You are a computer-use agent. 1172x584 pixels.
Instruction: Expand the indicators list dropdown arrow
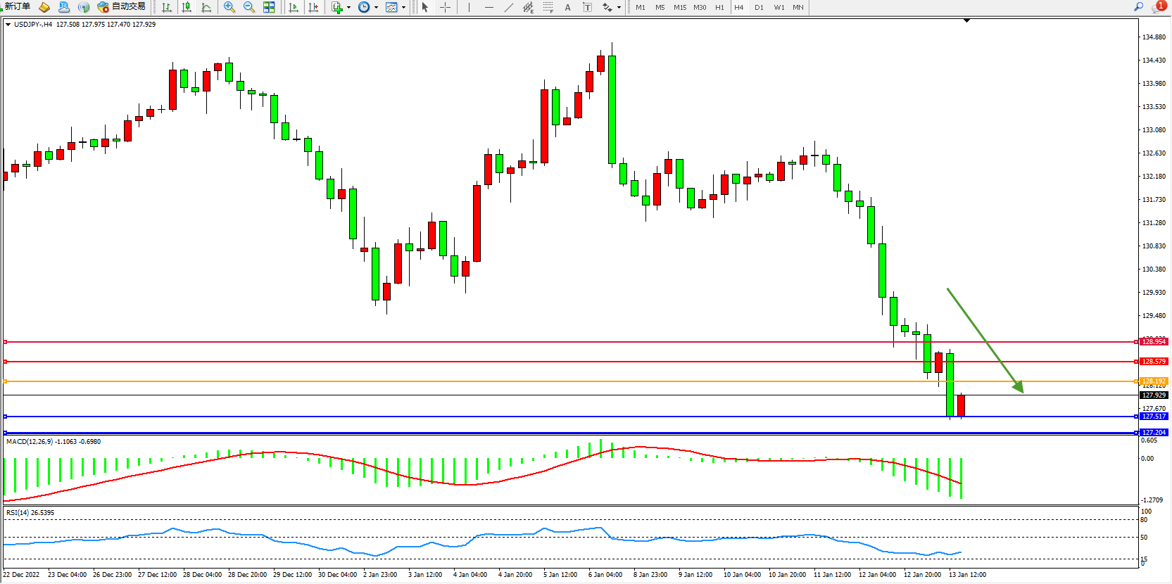pyautogui.click(x=348, y=8)
